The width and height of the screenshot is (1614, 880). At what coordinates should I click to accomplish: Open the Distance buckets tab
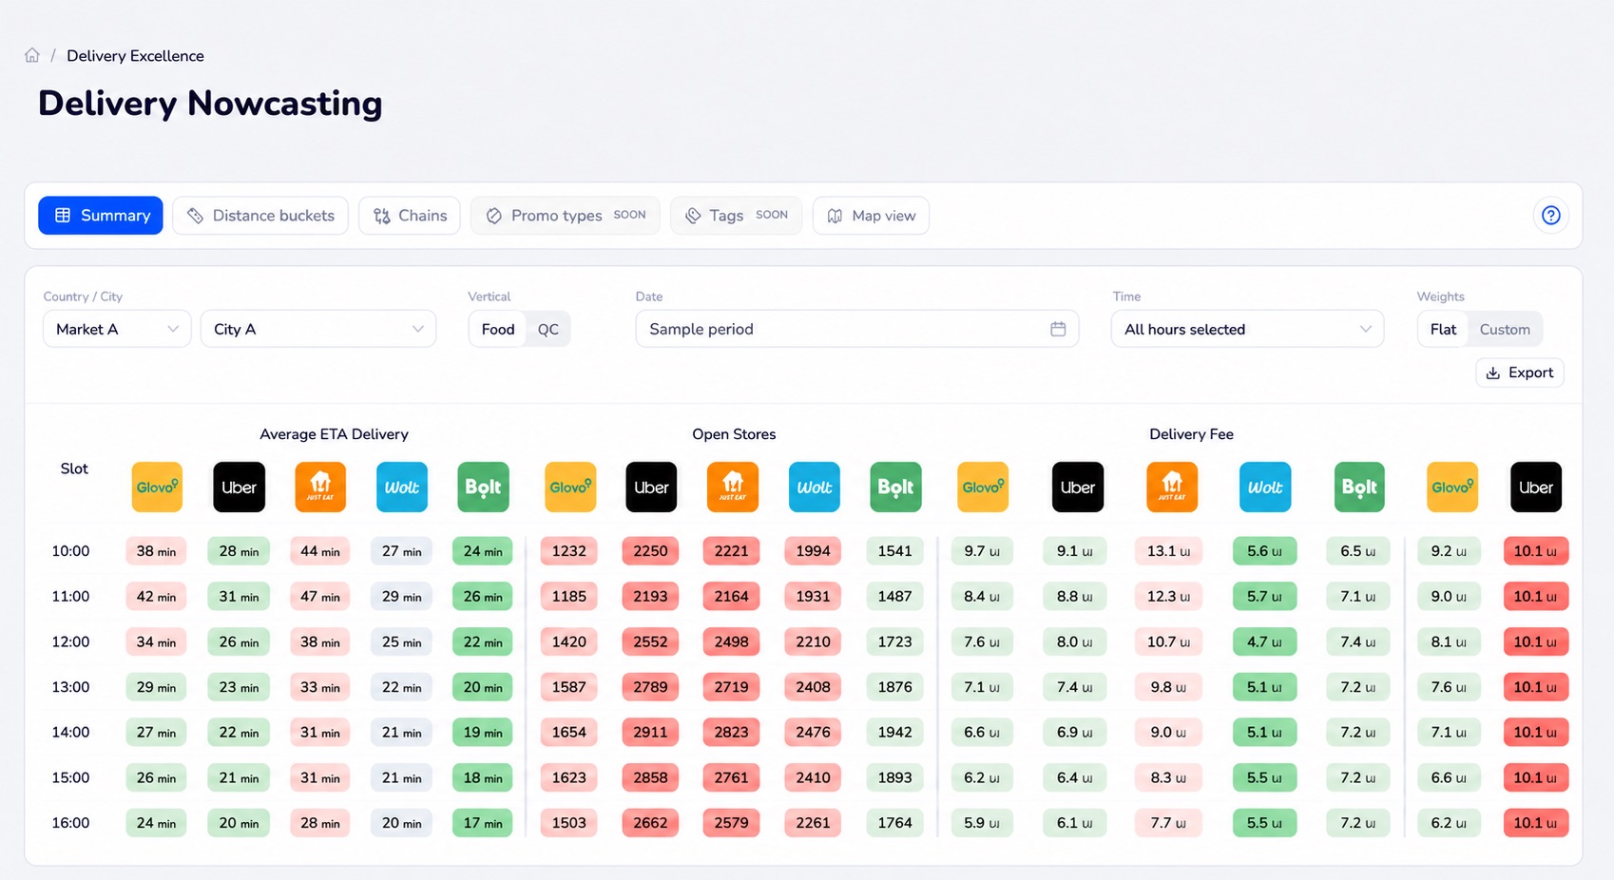(260, 216)
